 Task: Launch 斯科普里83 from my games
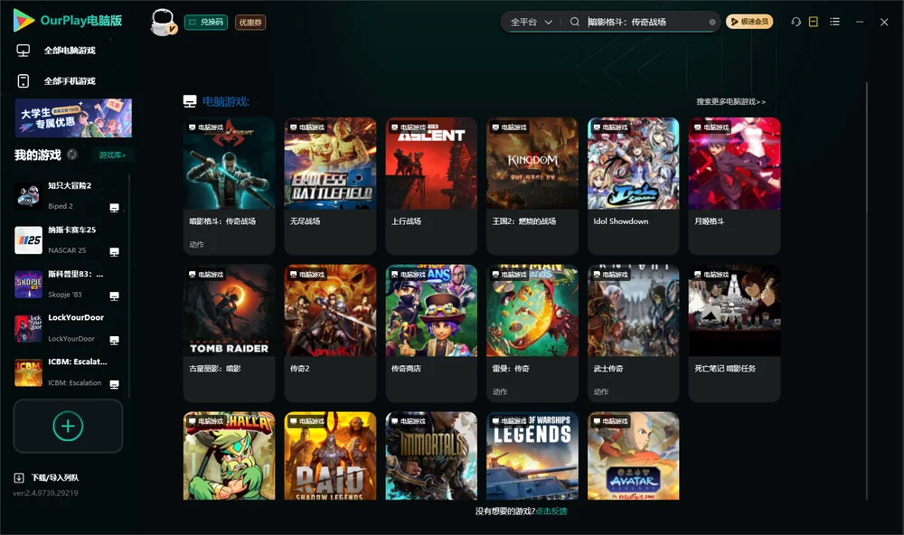(x=68, y=284)
